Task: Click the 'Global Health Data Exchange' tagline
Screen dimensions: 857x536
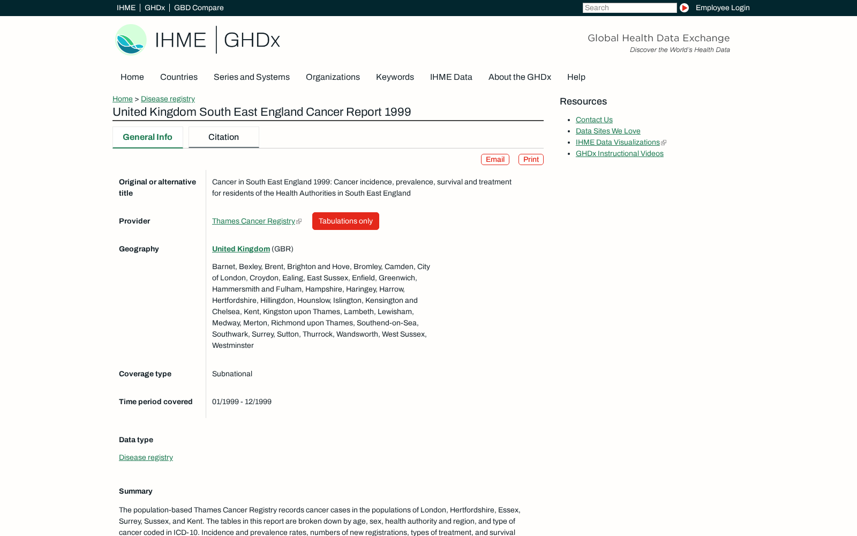Action: point(659,38)
